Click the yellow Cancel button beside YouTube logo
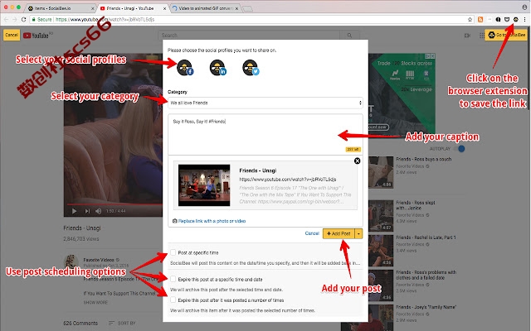Screen dimensions: 531x331 click(x=12, y=35)
